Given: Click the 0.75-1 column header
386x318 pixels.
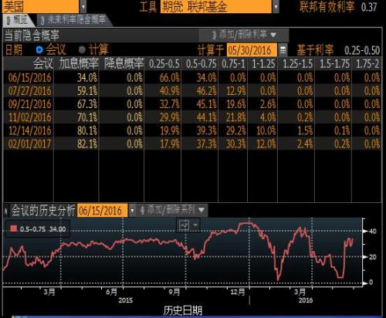Looking at the screenshot, I should 234,64.
